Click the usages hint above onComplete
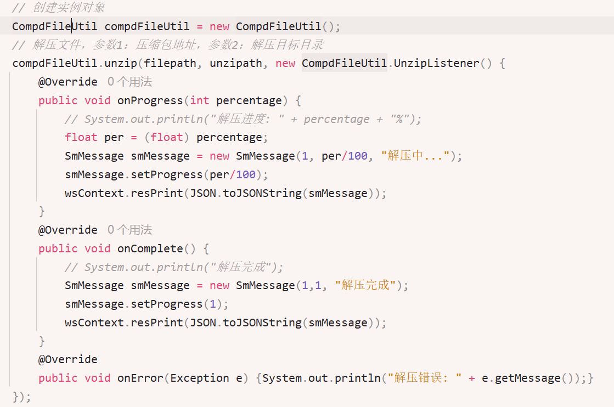614x407 pixels. tap(129, 230)
